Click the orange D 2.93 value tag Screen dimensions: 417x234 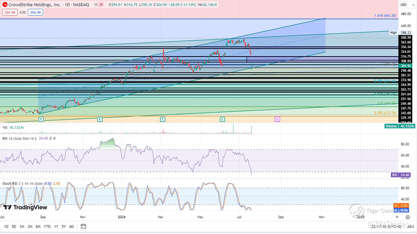(x=404, y=206)
